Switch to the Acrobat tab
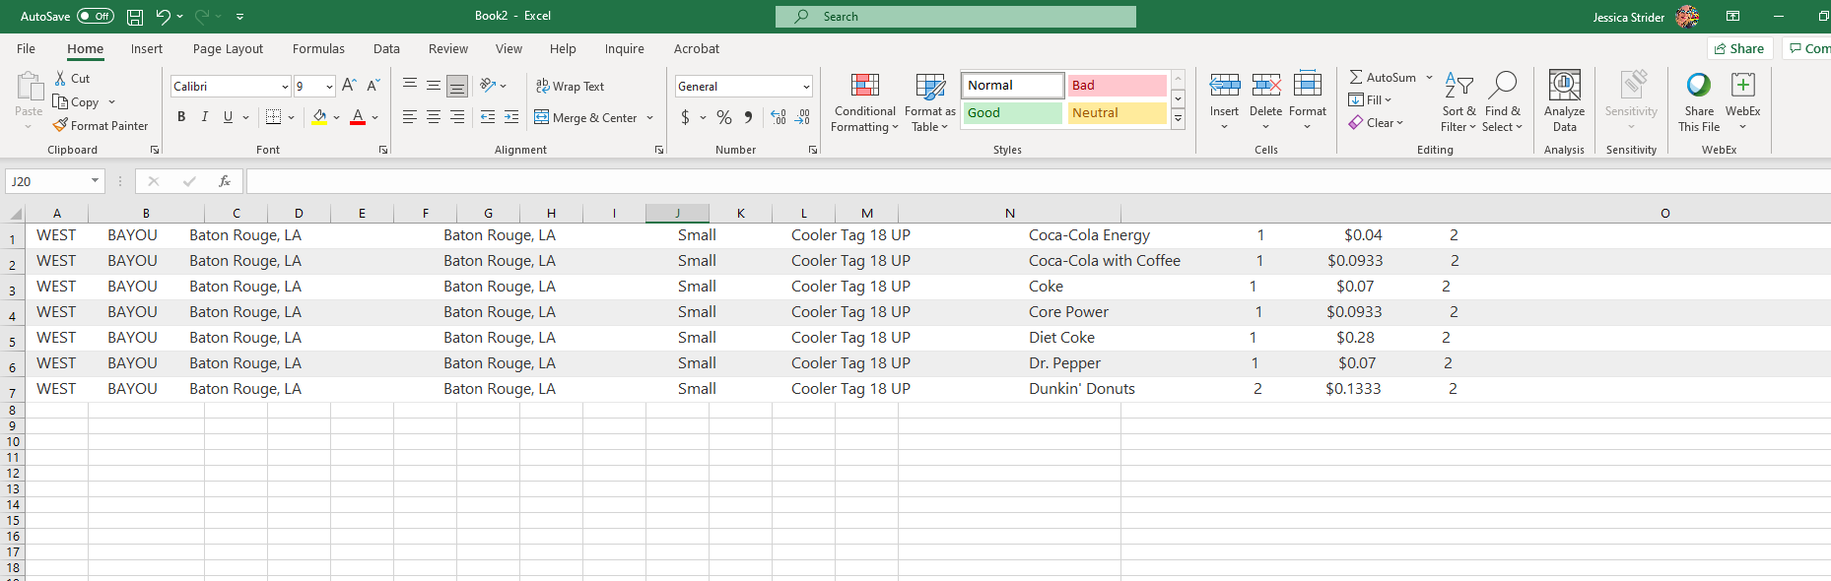This screenshot has width=1831, height=581. (x=697, y=49)
